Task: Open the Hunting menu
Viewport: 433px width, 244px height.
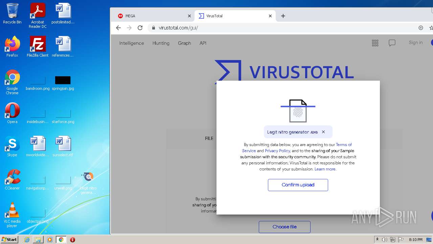Action: point(161,43)
